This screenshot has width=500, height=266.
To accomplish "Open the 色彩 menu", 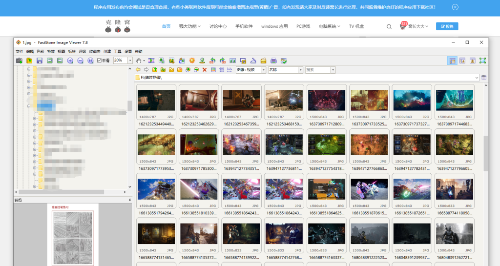I will tap(41, 51).
